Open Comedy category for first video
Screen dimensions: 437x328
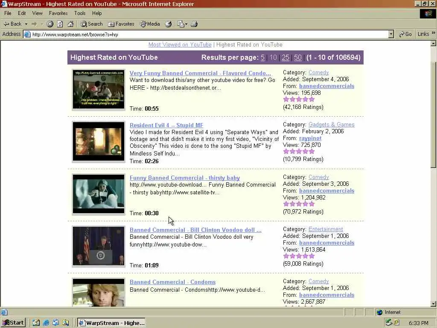click(x=318, y=72)
